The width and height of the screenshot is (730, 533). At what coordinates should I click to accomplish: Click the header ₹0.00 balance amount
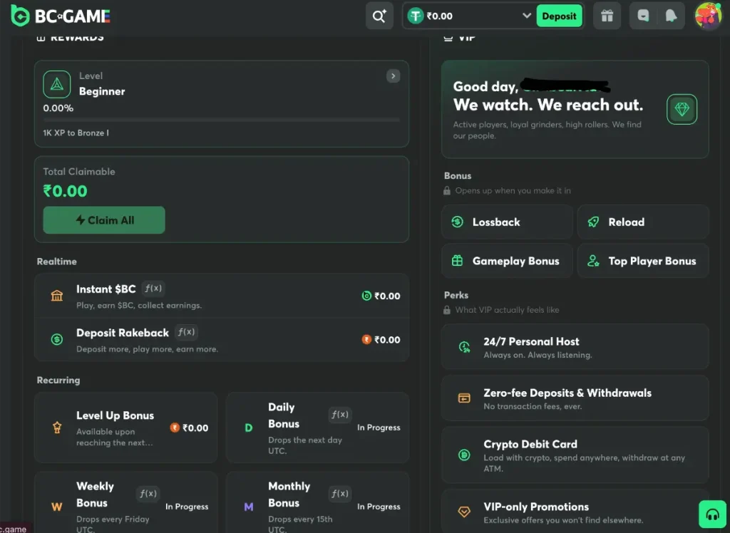coord(439,16)
